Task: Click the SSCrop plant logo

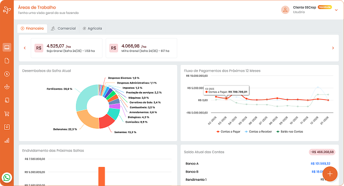Action: 7,10
